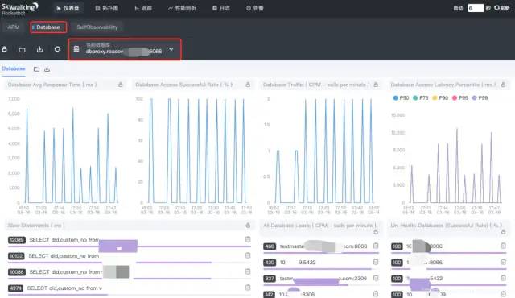
Task: Toggle the P75 legend series
Action: click(421, 98)
